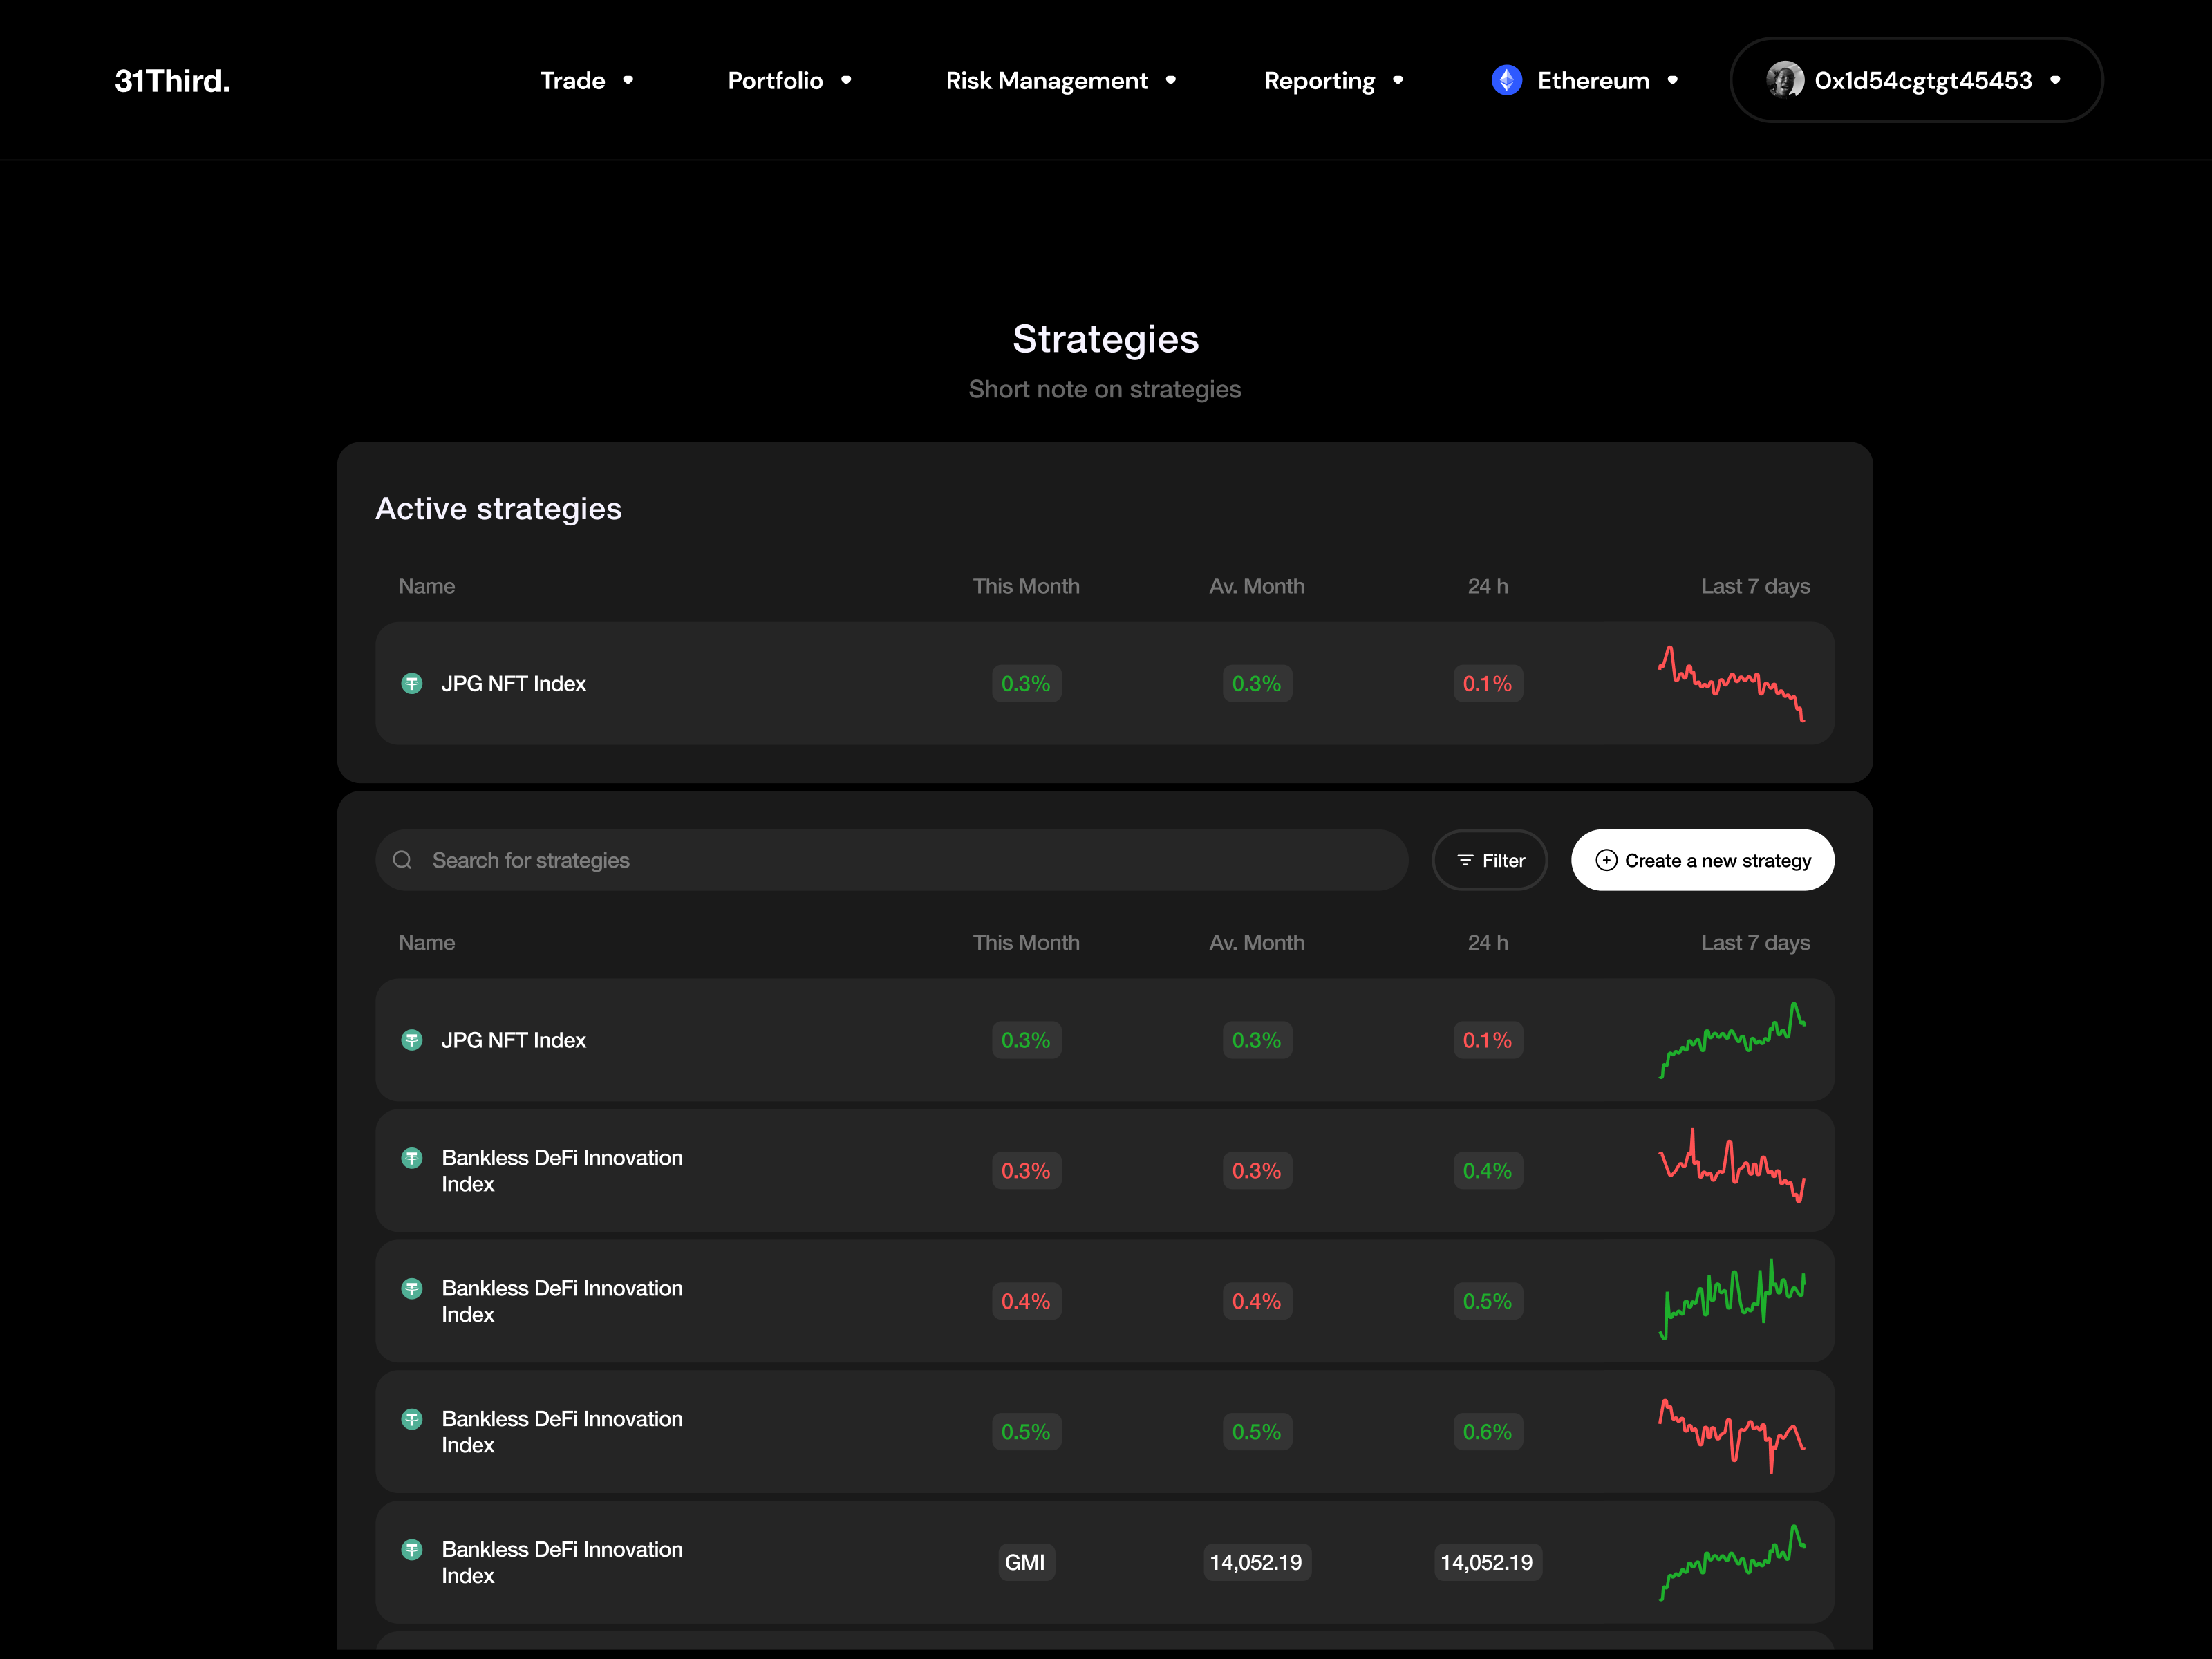Click the filter lines icon
Screen dimensions: 2212x1659
[x=1465, y=860]
